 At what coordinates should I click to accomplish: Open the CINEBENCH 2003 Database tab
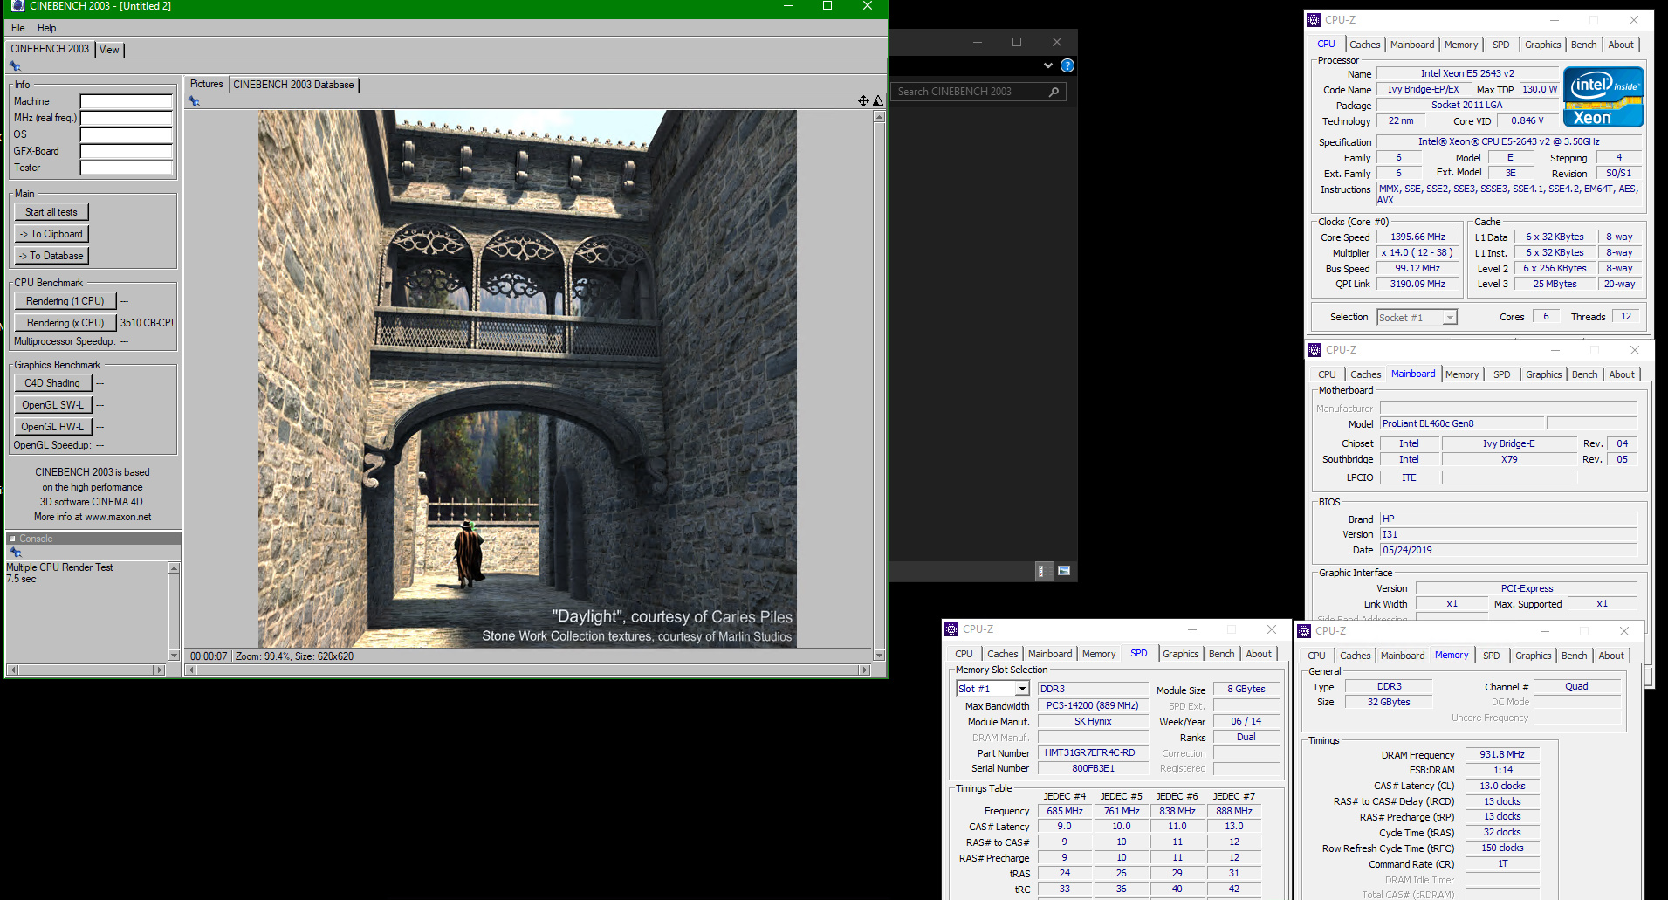[x=293, y=85]
